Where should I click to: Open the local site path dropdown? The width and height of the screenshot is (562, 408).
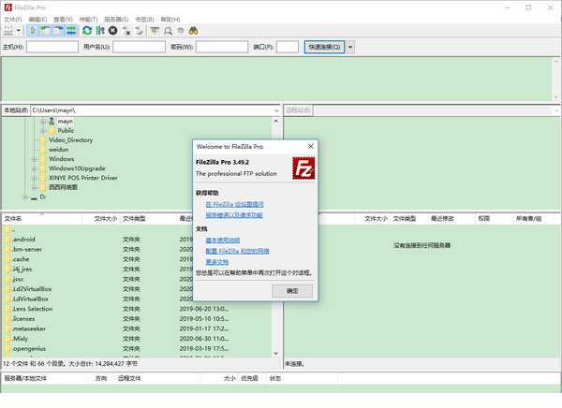pyautogui.click(x=276, y=110)
